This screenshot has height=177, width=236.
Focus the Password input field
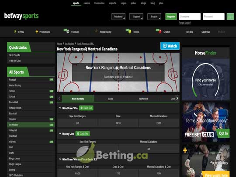[x=214, y=17]
